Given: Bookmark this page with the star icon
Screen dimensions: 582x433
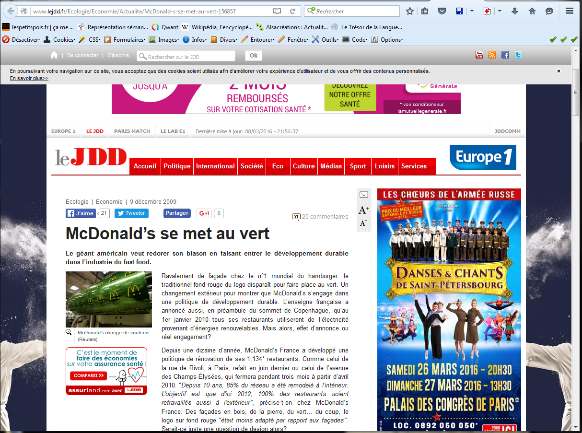Looking at the screenshot, I should pyautogui.click(x=410, y=11).
